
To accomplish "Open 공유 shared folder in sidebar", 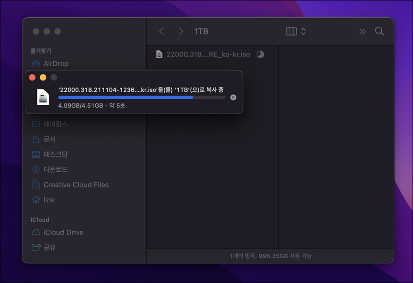I will coord(49,248).
